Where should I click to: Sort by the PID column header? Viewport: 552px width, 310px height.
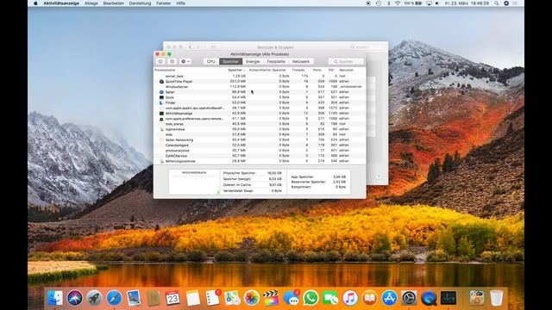pyautogui.click(x=331, y=71)
